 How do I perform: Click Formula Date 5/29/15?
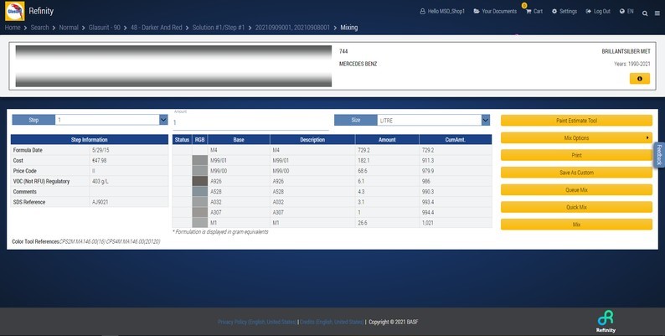point(100,150)
